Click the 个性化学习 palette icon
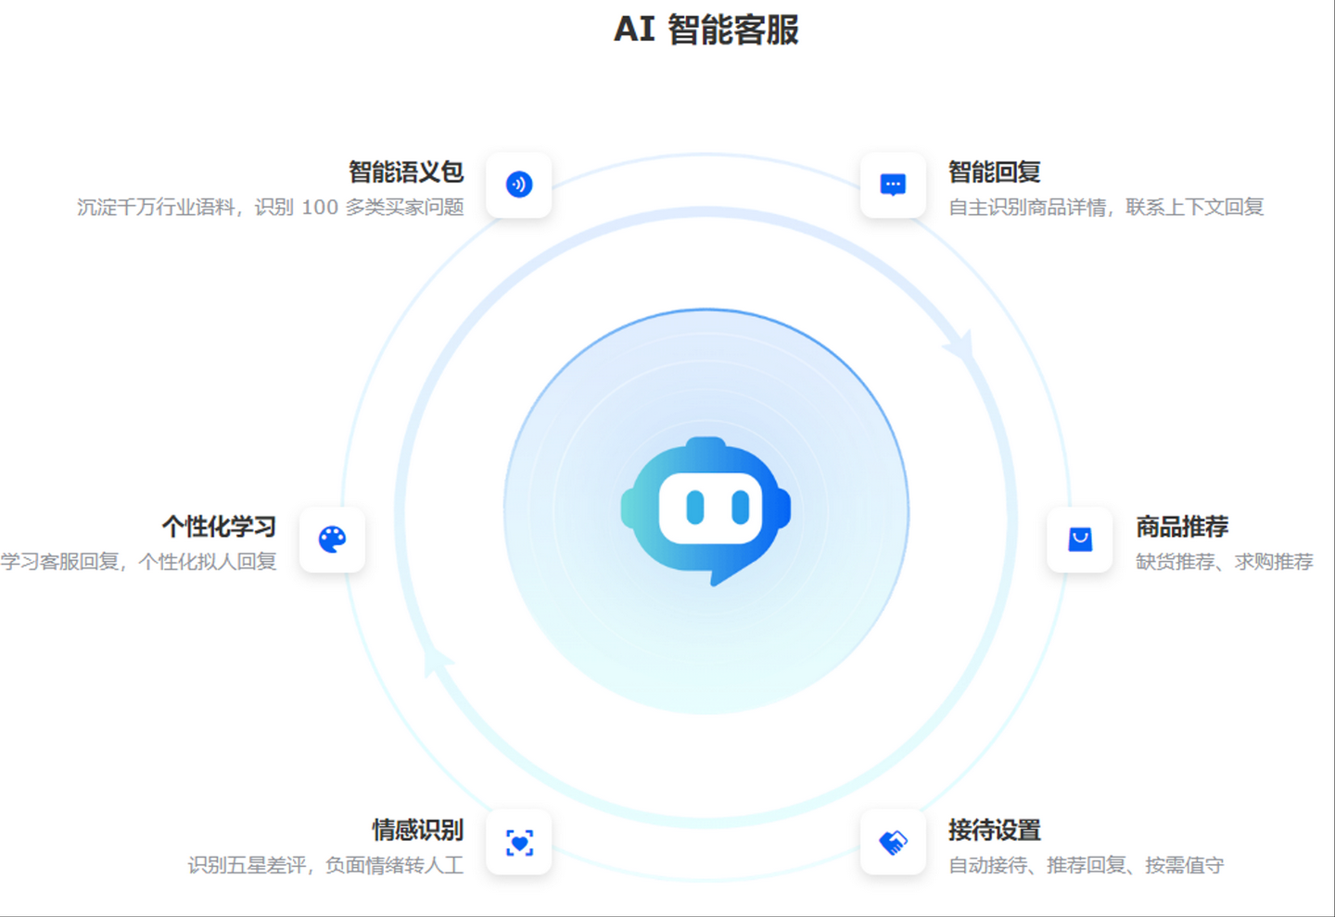The image size is (1335, 917). point(332,539)
